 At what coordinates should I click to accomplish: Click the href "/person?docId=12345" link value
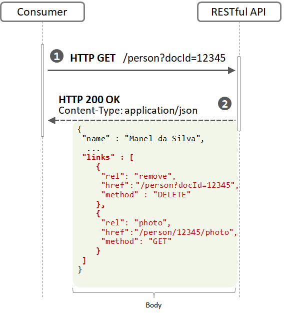[185, 185]
